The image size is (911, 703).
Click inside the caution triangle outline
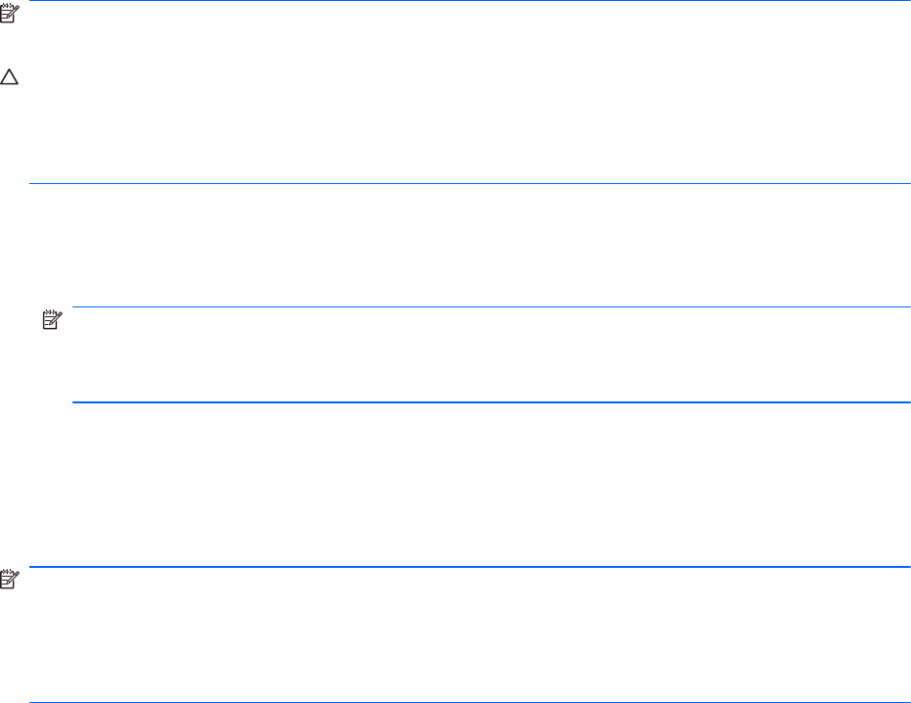point(9,79)
